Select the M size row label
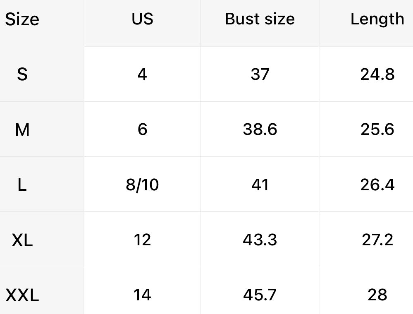This screenshot has height=314, width=413. [x=22, y=130]
